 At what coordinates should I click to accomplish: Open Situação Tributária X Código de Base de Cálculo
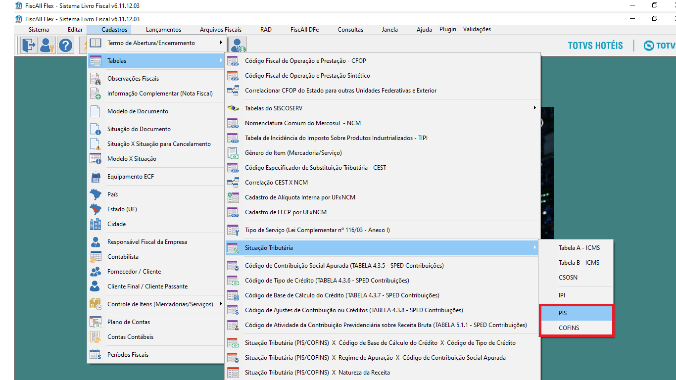(x=382, y=343)
